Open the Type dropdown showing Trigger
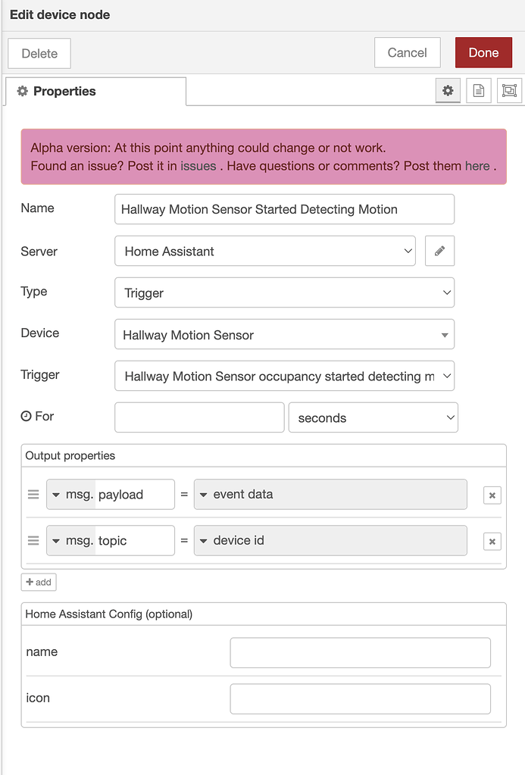The width and height of the screenshot is (525, 775). tap(284, 292)
